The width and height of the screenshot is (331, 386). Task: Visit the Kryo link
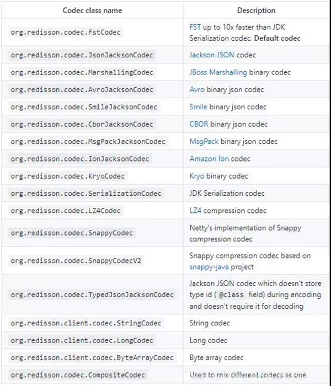(x=197, y=176)
